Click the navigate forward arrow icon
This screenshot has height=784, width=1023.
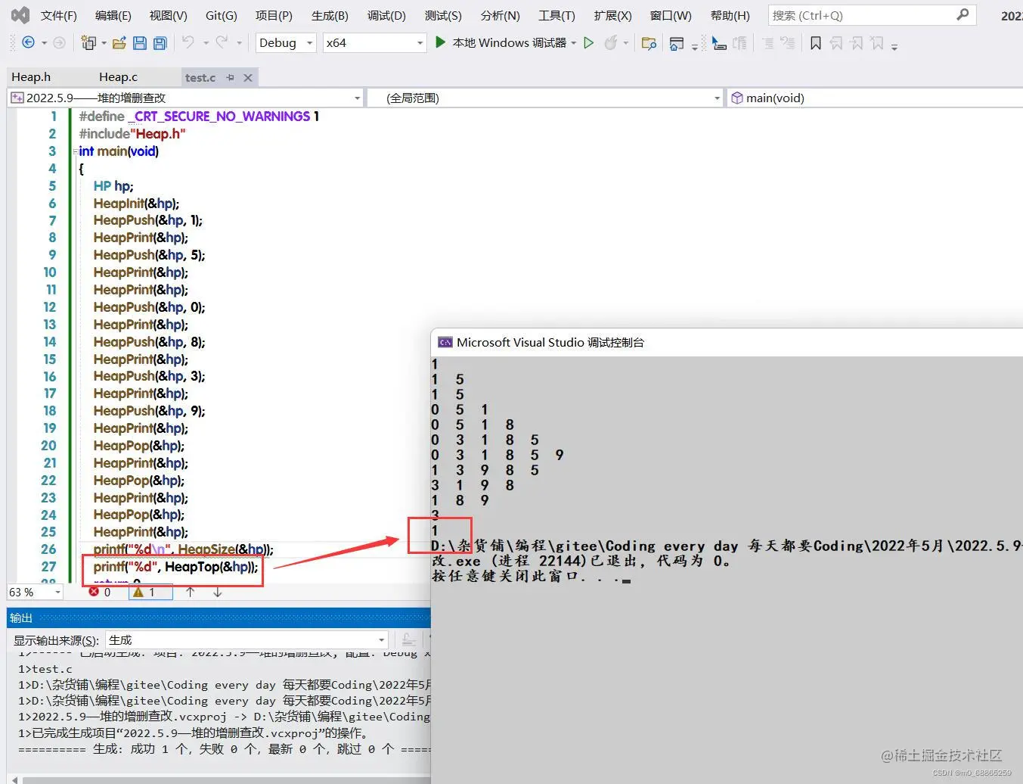[x=59, y=43]
